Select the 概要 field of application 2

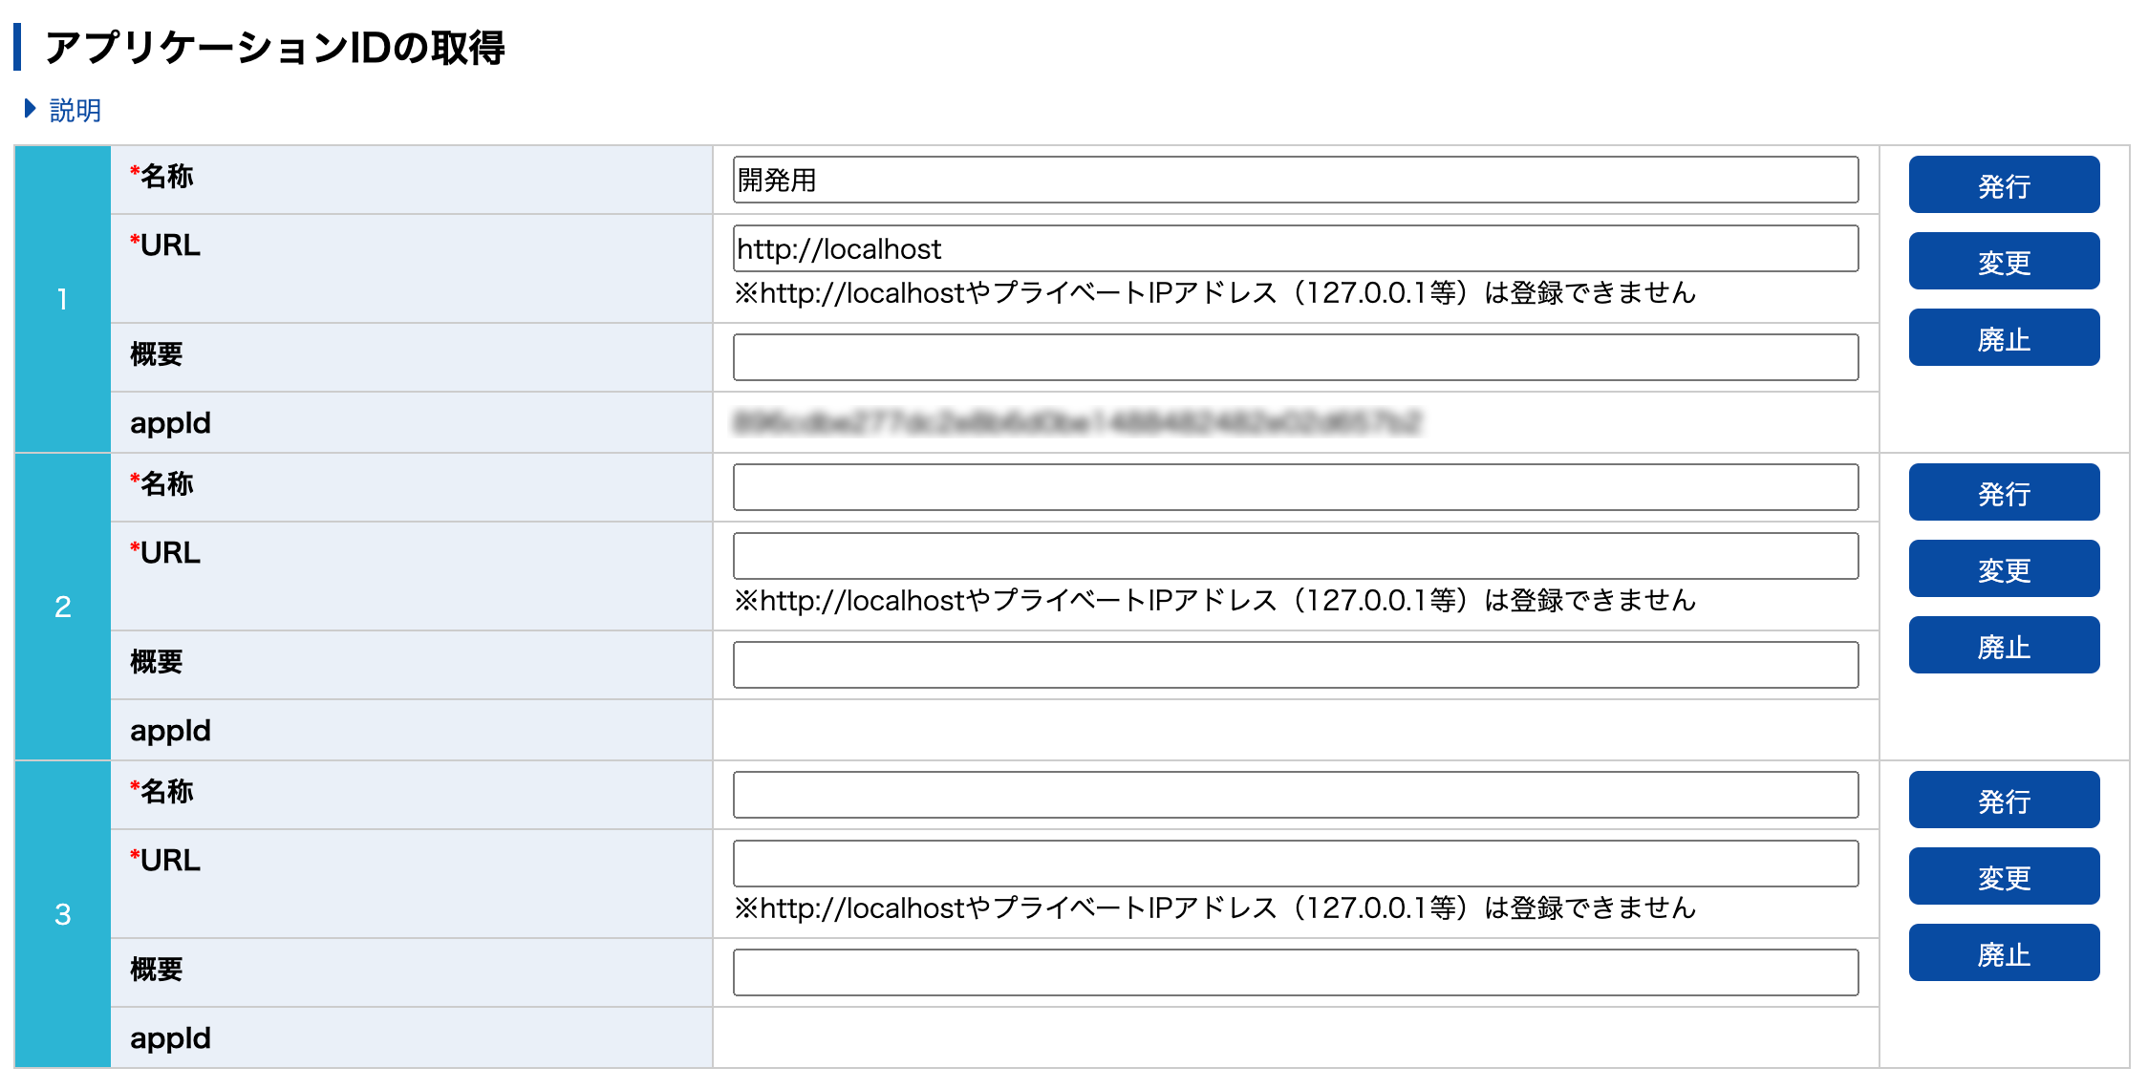(1295, 665)
